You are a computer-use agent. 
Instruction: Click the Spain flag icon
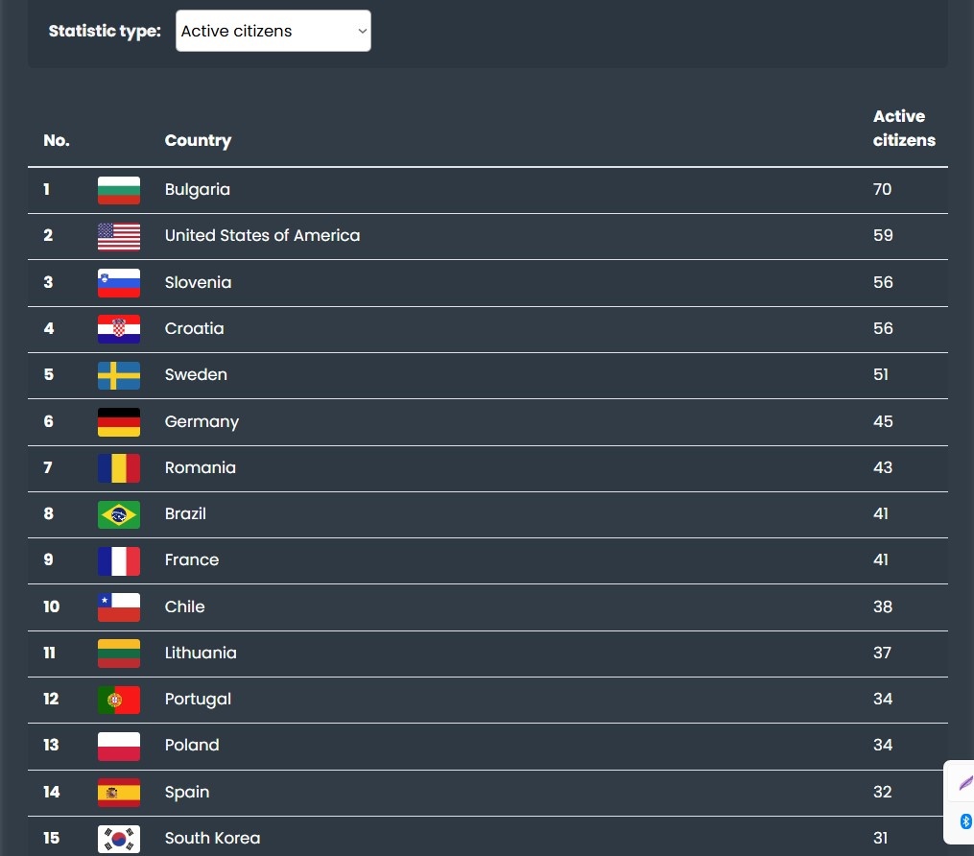[x=119, y=793]
